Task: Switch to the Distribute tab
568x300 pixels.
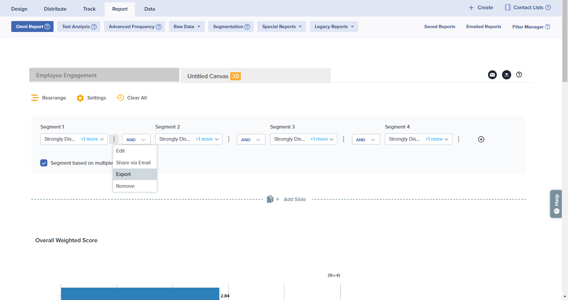Action: (55, 9)
